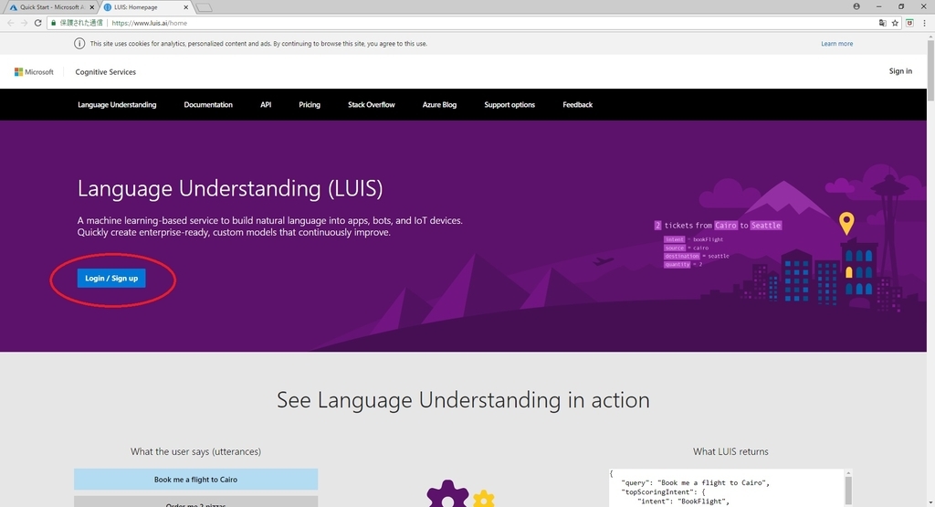
Task: Open Pricing nav item
Action: 310,104
